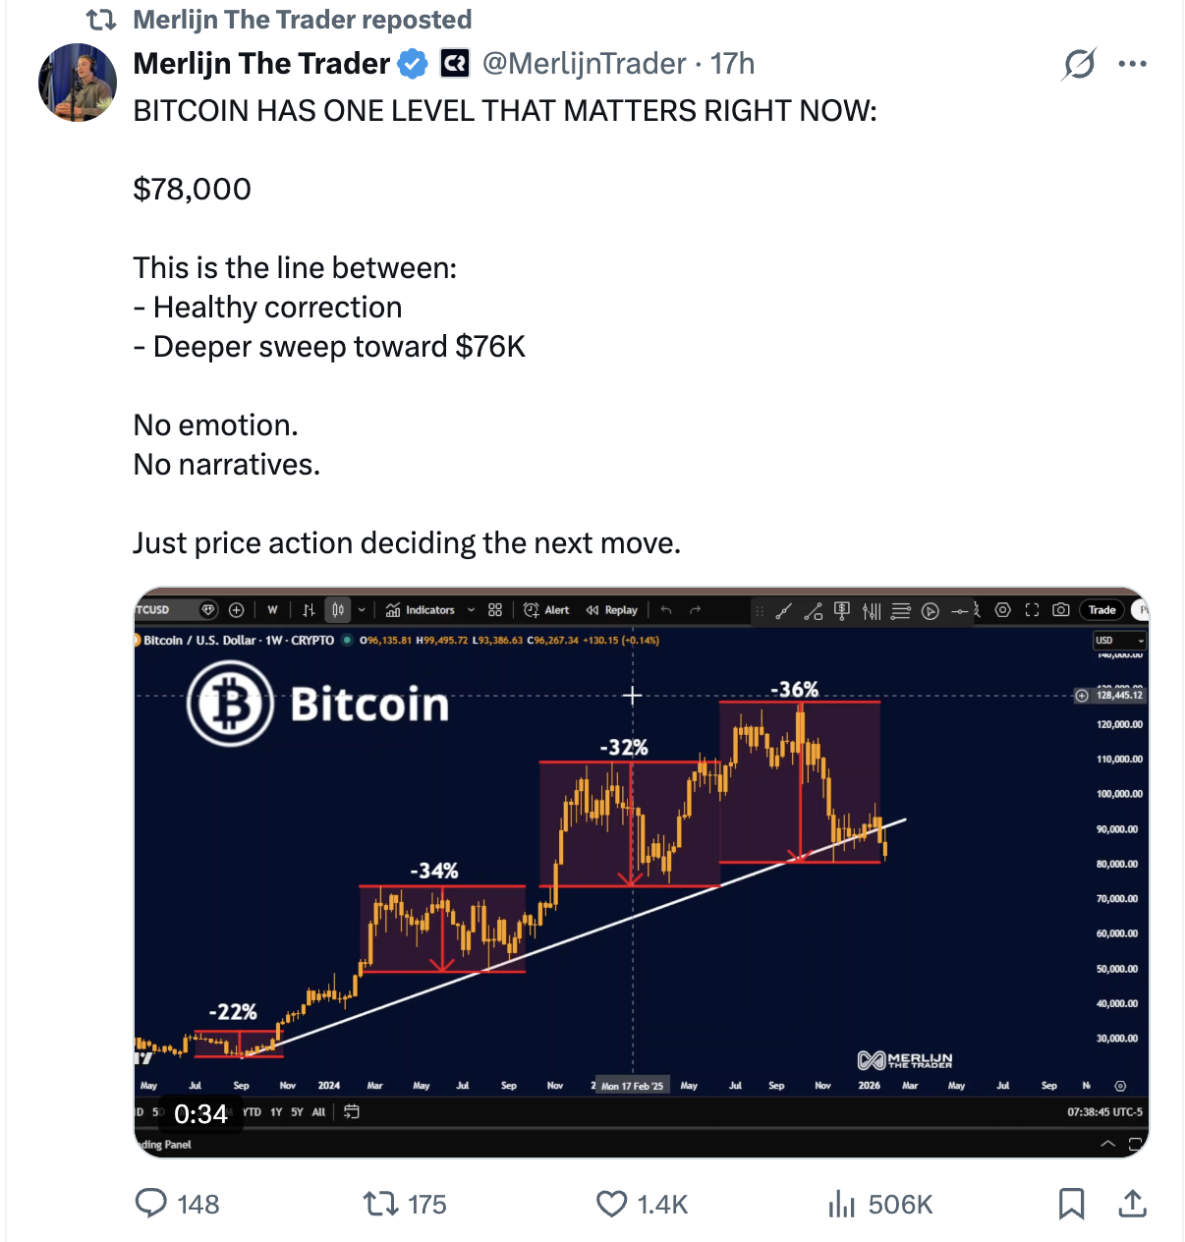Expand the USD currency dropdown

(1120, 641)
